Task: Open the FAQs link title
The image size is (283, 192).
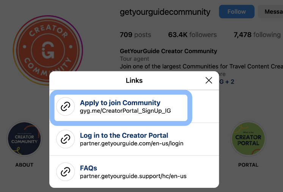Action: [x=88, y=168]
